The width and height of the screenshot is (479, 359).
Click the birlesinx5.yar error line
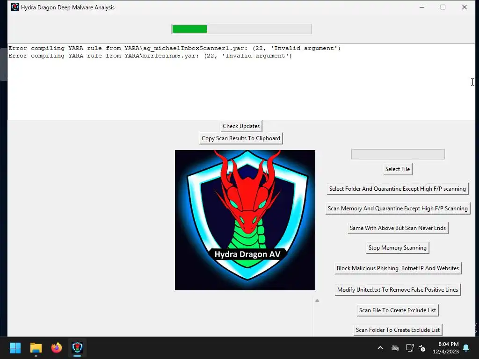150,56
